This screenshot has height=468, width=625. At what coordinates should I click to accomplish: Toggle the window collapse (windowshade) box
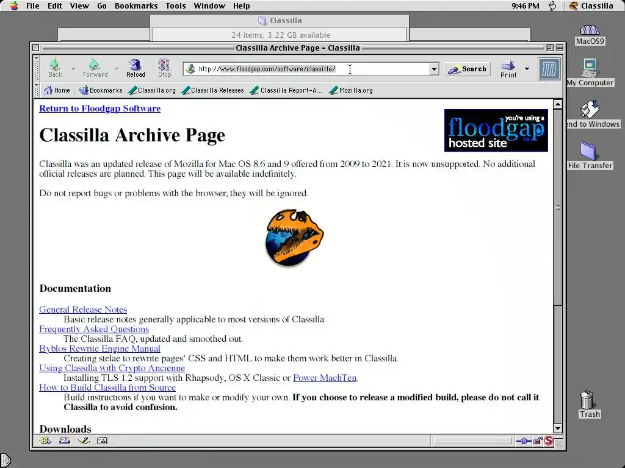click(560, 48)
